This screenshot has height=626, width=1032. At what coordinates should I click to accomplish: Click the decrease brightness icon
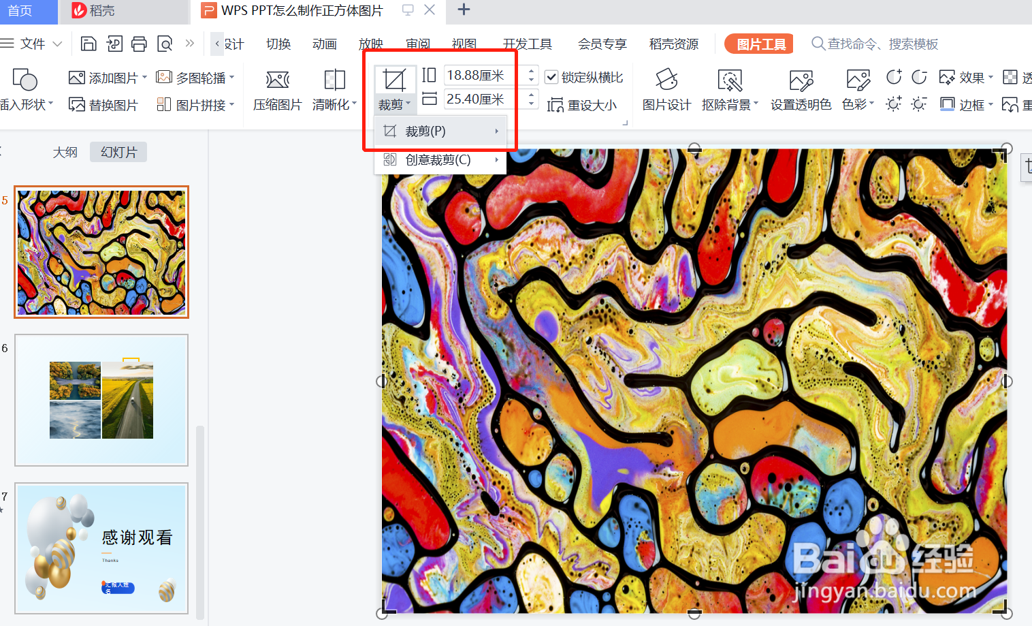coord(919,104)
